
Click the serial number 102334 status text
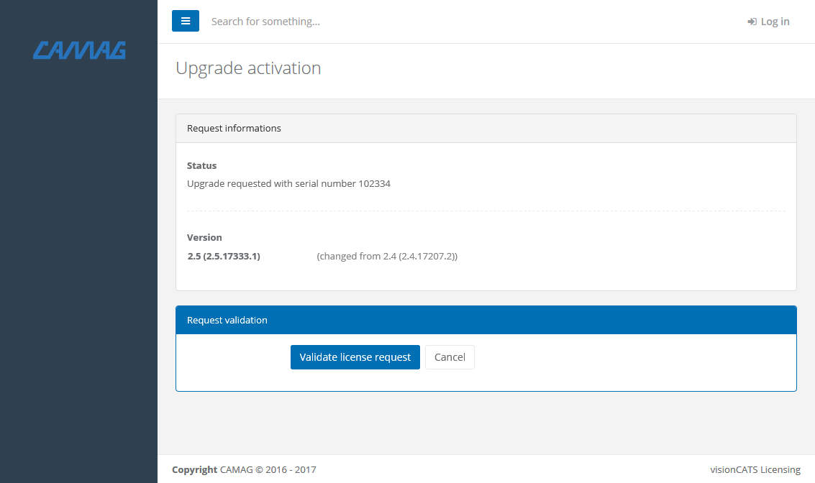288,183
